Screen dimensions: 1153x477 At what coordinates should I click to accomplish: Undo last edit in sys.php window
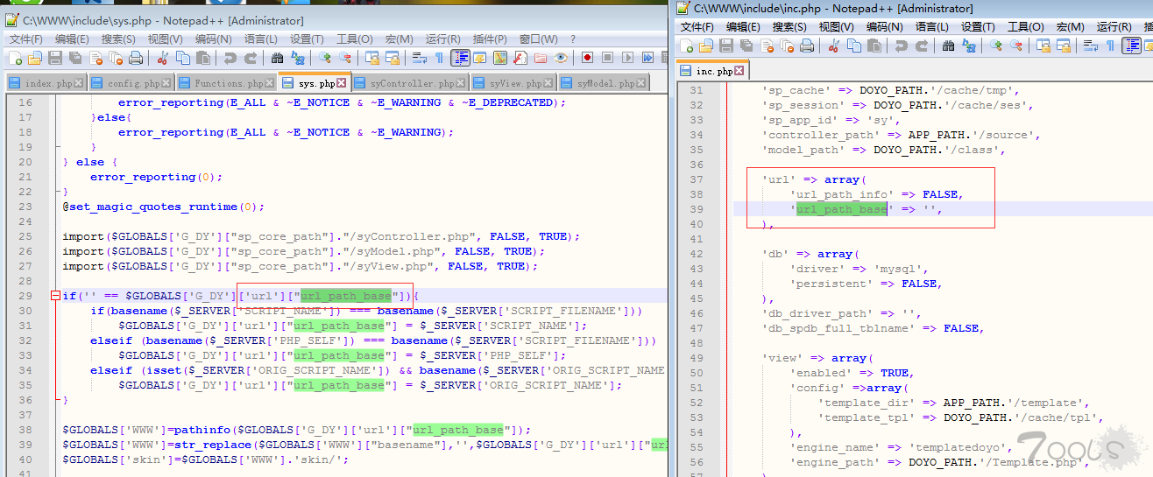(x=230, y=58)
